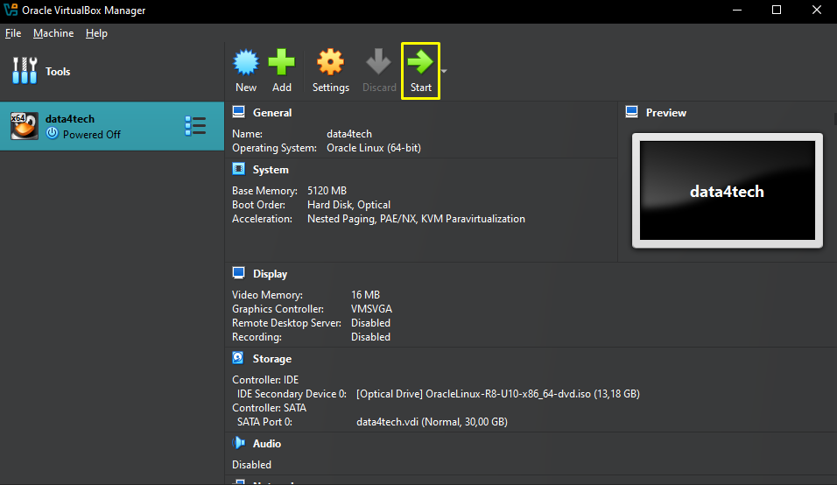The width and height of the screenshot is (837, 485).
Task: Click the New virtual machine icon
Action: (x=246, y=62)
